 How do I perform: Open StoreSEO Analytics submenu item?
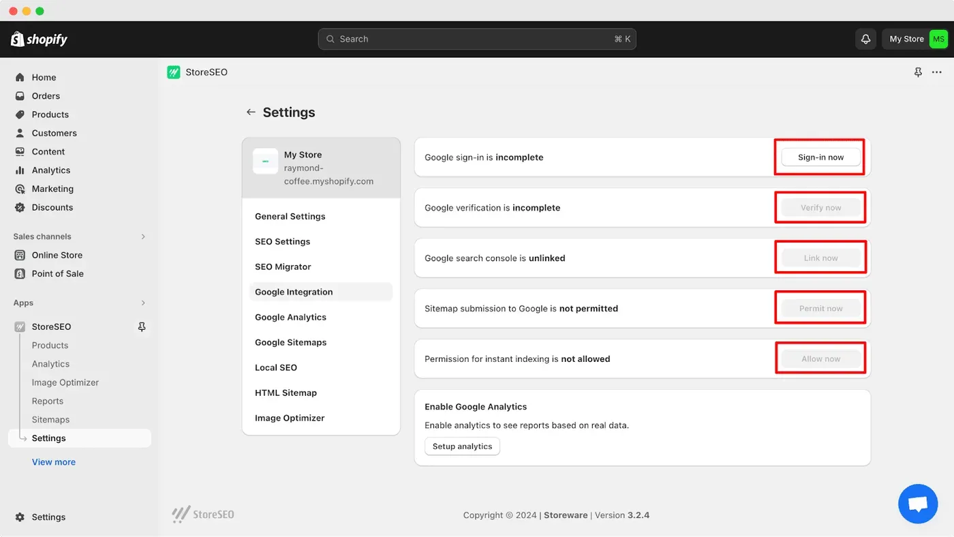pos(50,364)
